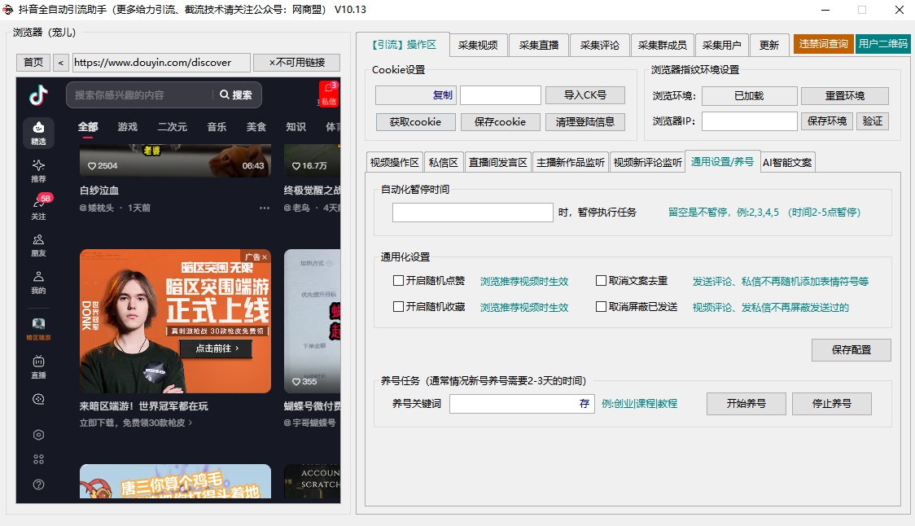Click the 开始养号 button
Viewport: 915px width, 526px height.
(x=746, y=403)
